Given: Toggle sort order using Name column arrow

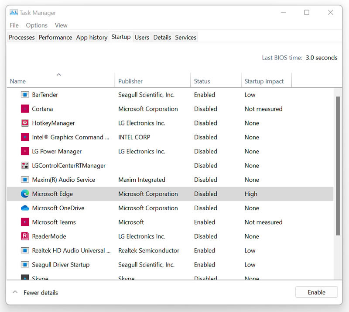Looking at the screenshot, I should click(x=59, y=75).
